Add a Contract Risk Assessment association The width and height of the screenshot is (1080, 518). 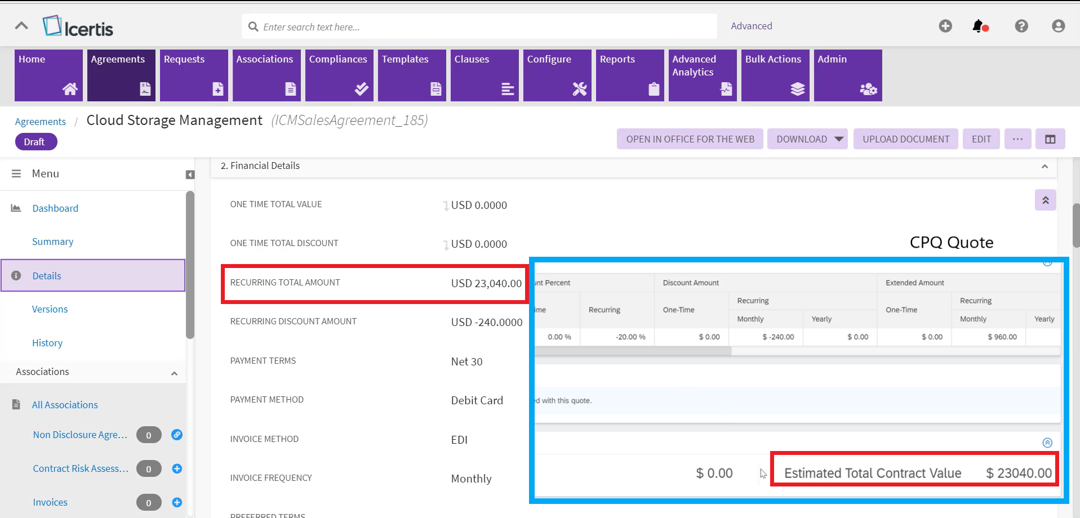[x=177, y=468]
